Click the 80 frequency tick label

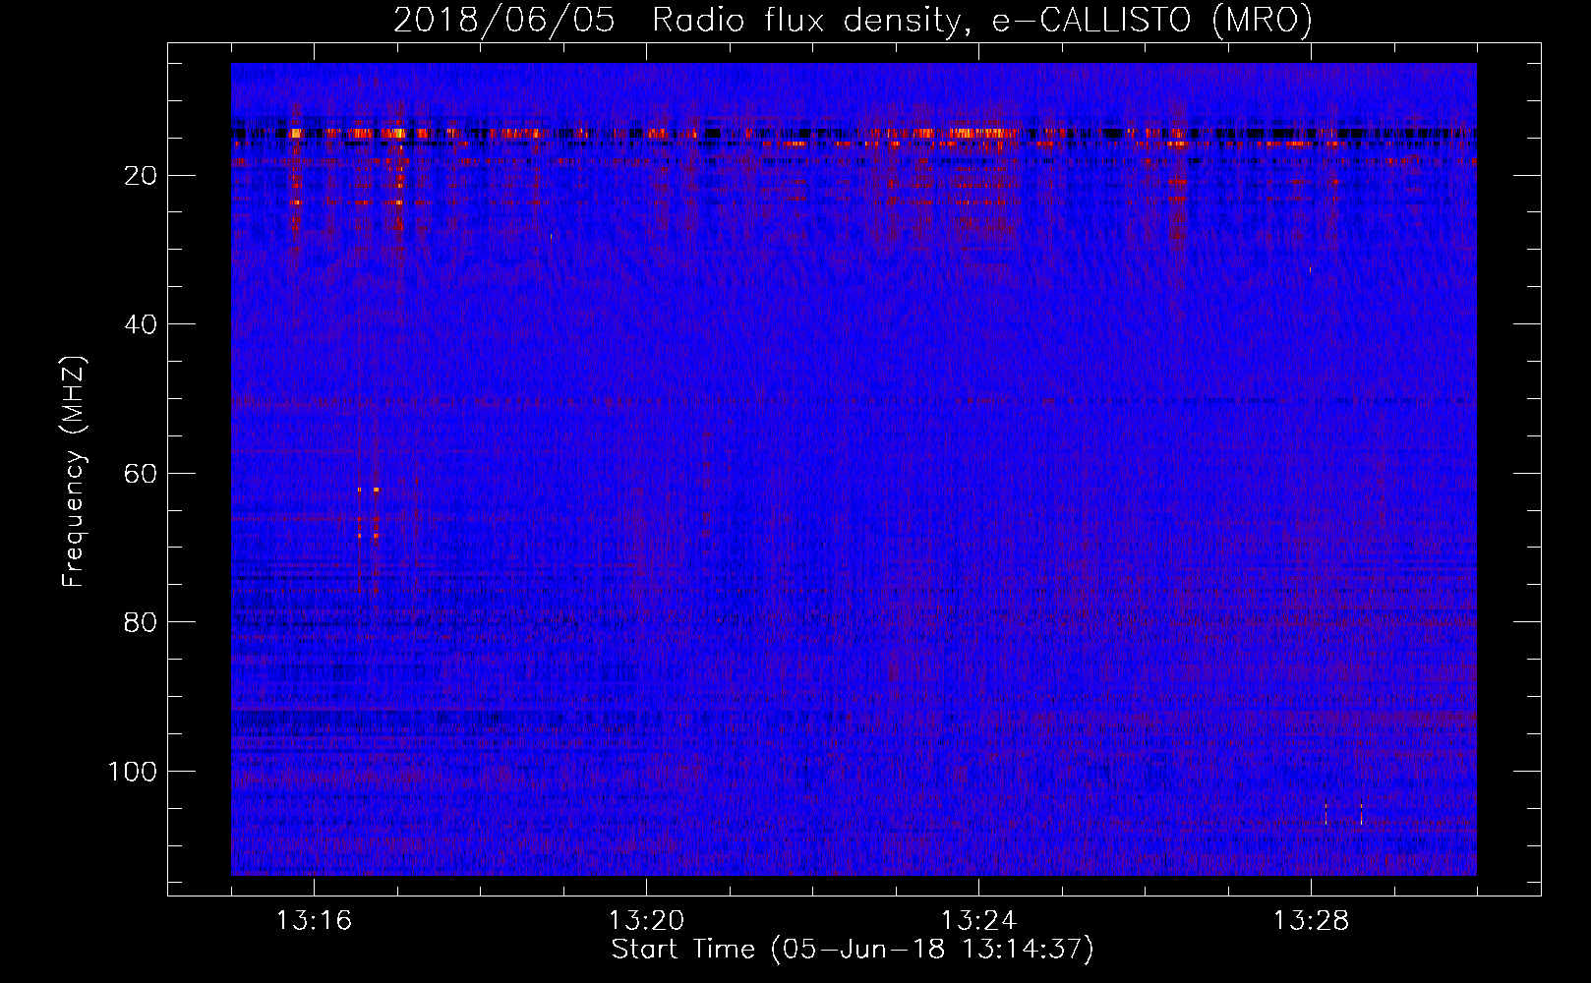141,622
